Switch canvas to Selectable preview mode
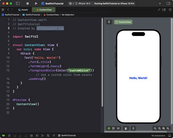This screenshot has width=173, height=138. point(113,128)
